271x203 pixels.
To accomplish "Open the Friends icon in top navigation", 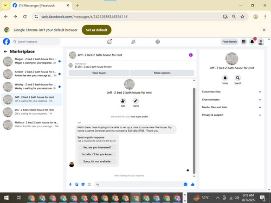I will pos(133,42).
